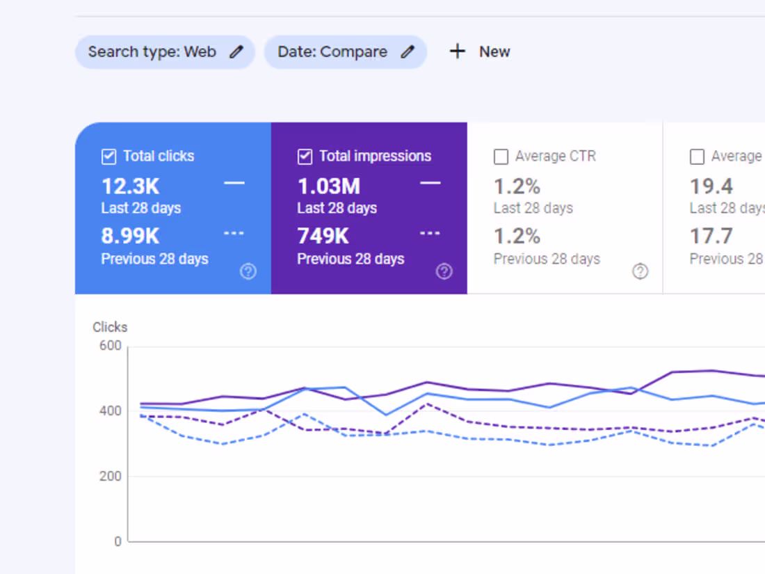This screenshot has width=765, height=574.
Task: Uncheck the Total impressions checkbox
Action: [305, 157]
